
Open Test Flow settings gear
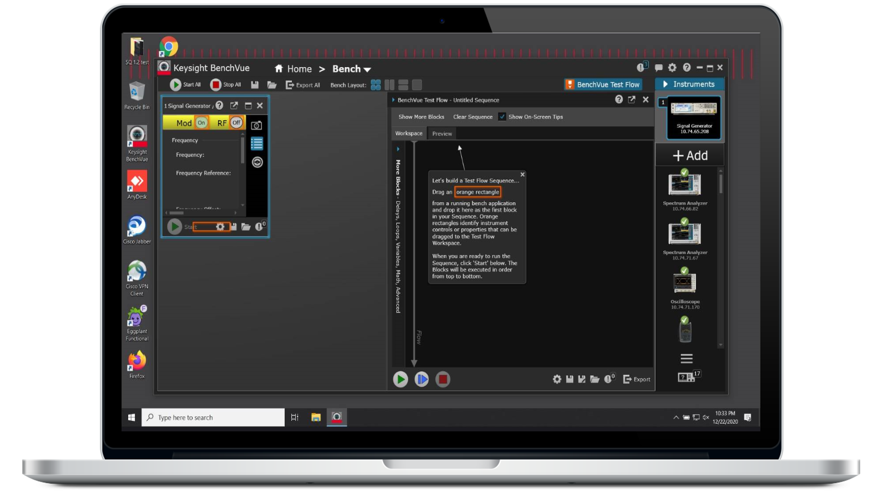tap(557, 379)
